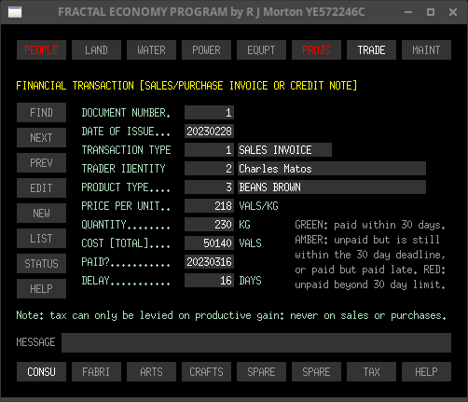This screenshot has height=402, width=468.
Task: Click the Paid date field 20230316
Action: pos(209,261)
